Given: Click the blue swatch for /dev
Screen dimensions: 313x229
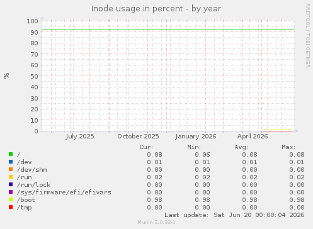Looking at the screenshot, I should 11,162.
